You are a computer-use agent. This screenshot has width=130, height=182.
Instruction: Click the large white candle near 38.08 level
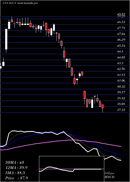pos(92,104)
